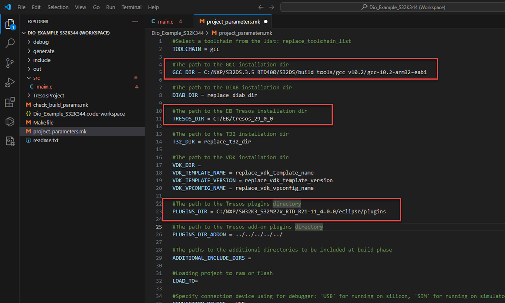This screenshot has width=505, height=303.
Task: Click the braces icon of code-workspace file
Action: [28, 114]
